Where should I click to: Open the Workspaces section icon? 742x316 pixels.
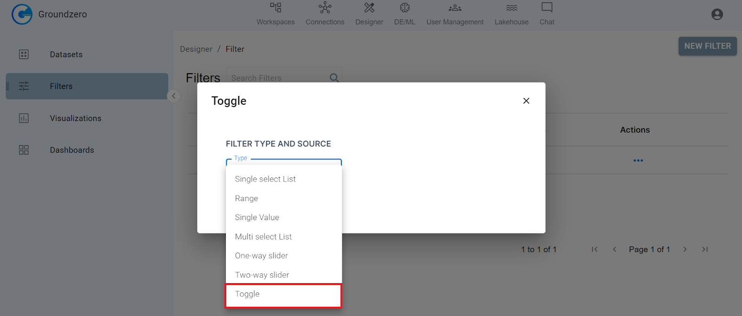coord(275,8)
